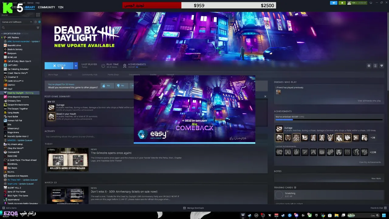Open +236 more locked achievements
The width and height of the screenshot is (389, 219).
click(373, 152)
